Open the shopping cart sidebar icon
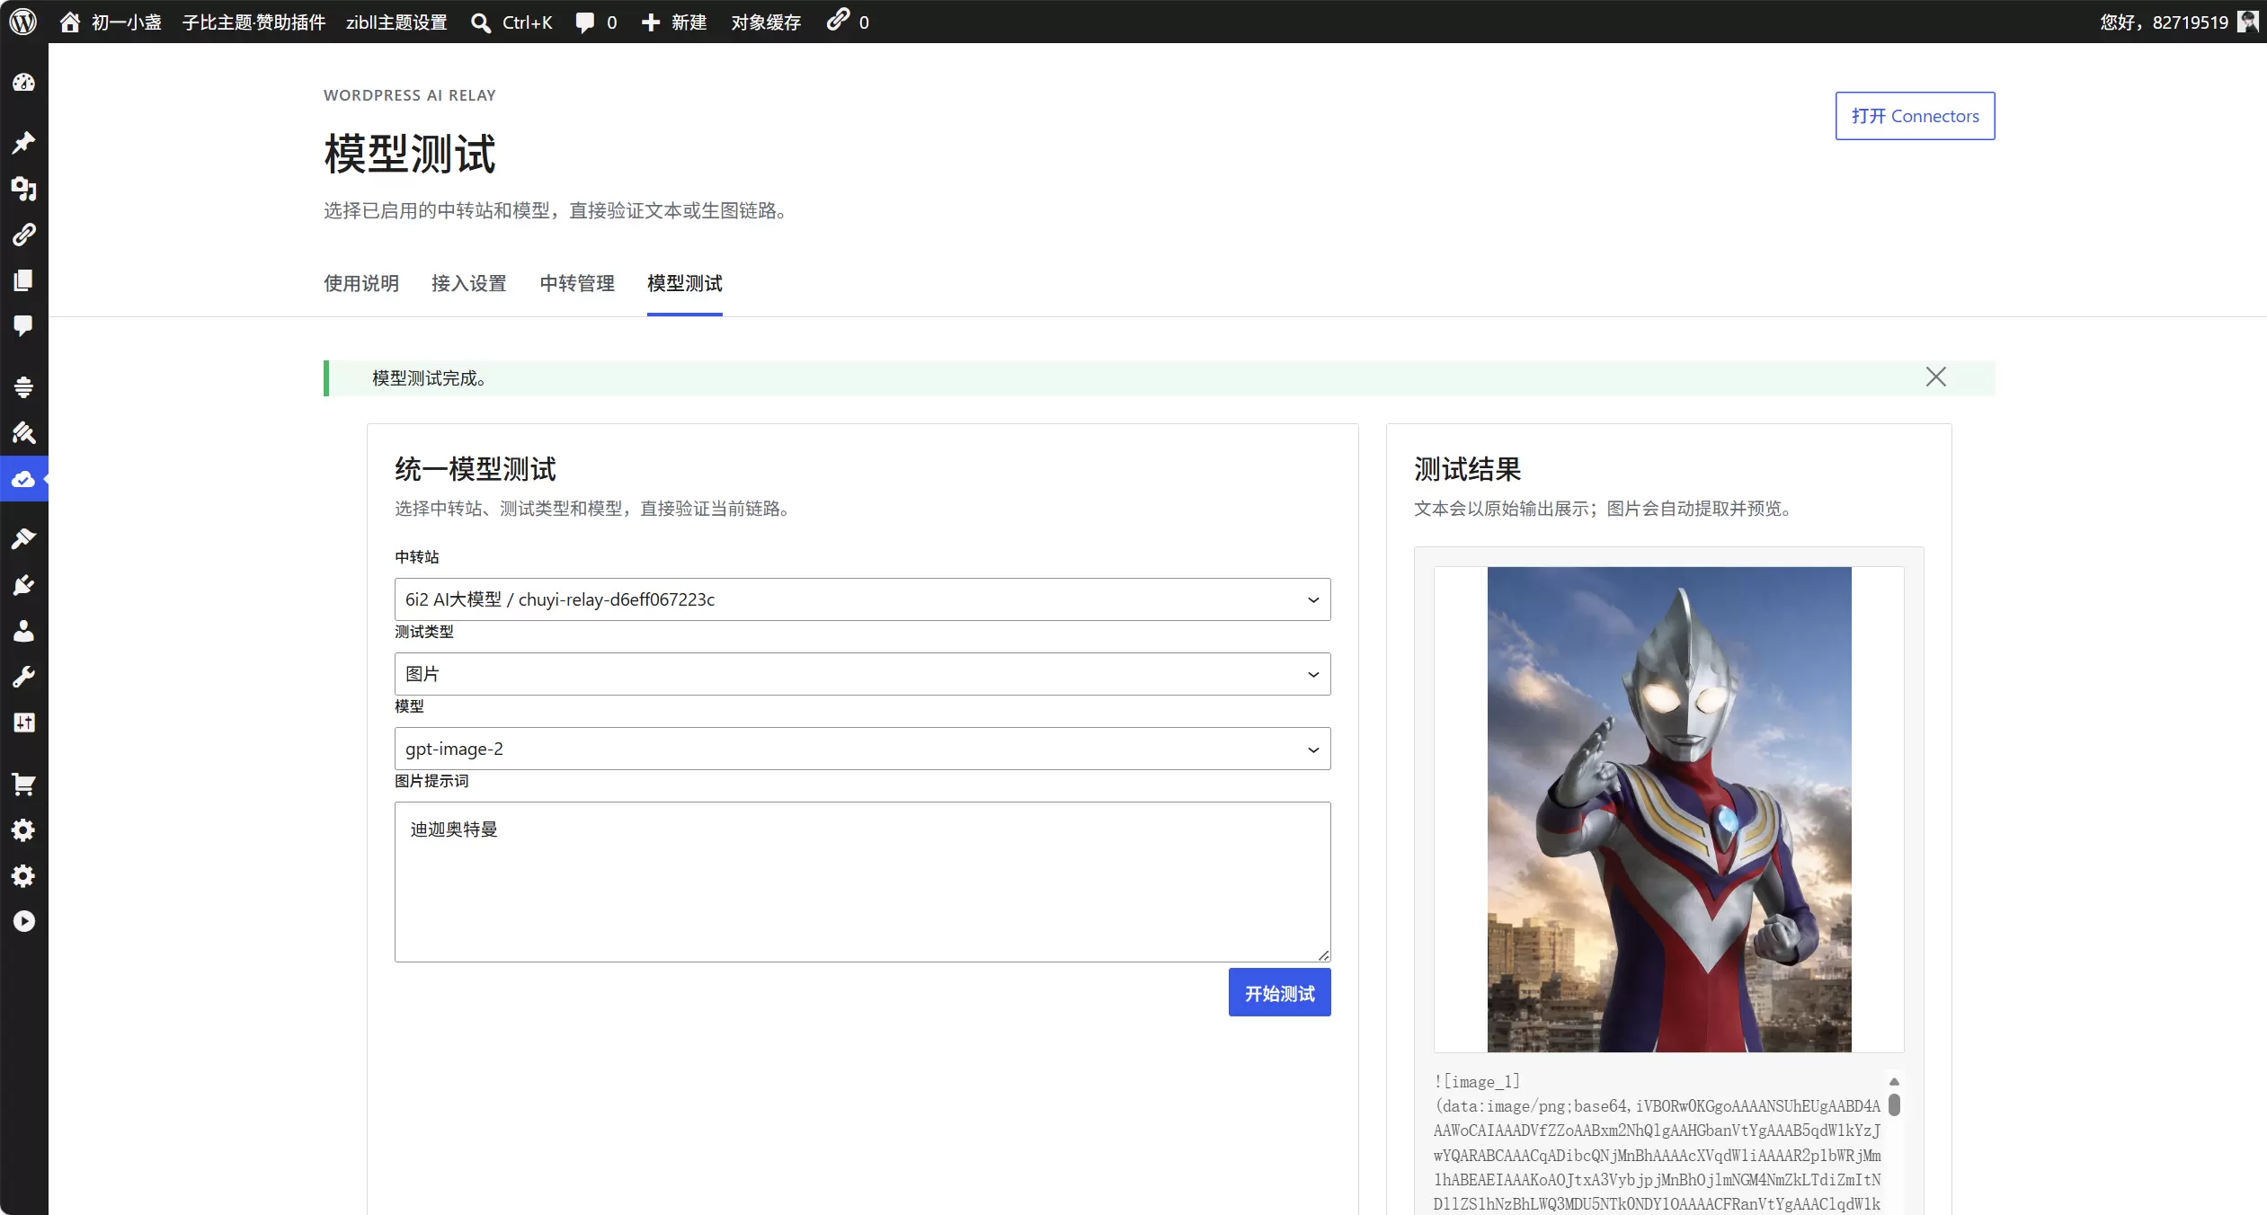The width and height of the screenshot is (2267, 1215). point(23,784)
